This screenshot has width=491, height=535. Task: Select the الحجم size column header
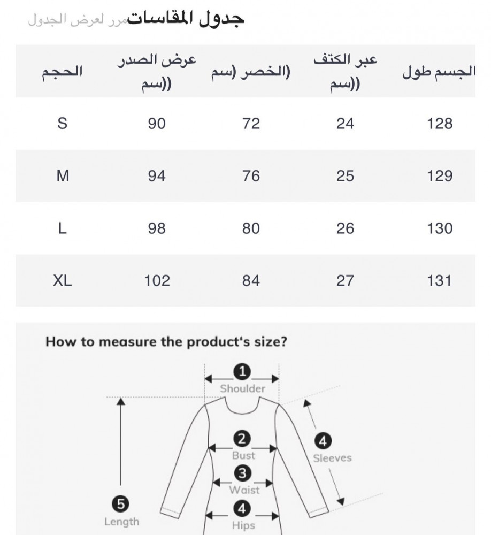62,72
